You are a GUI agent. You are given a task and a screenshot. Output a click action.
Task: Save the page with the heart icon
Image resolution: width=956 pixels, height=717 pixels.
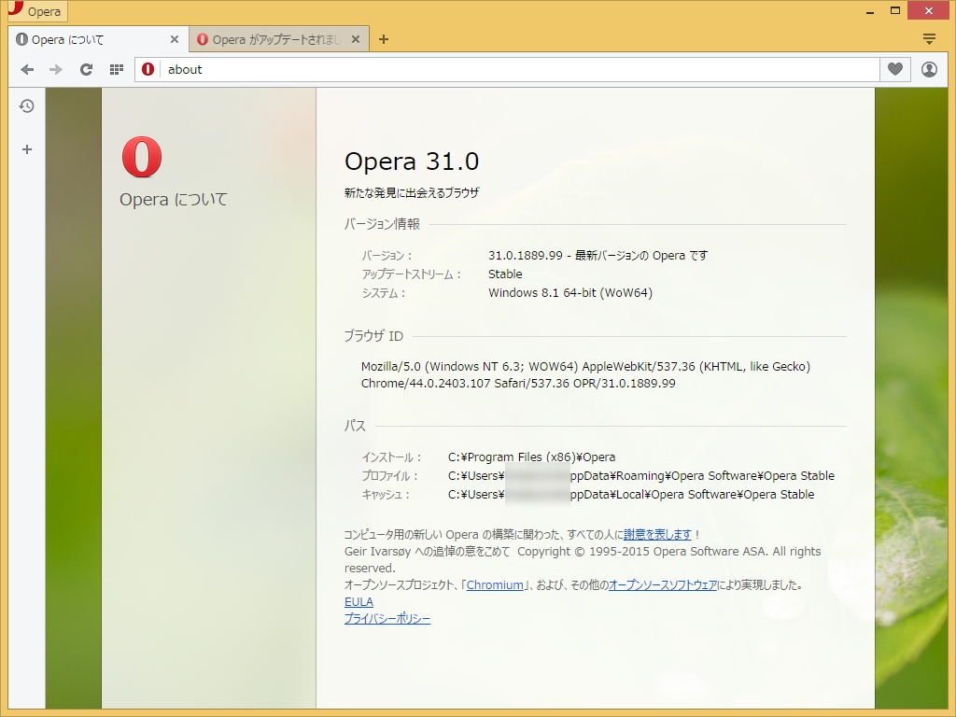(893, 69)
